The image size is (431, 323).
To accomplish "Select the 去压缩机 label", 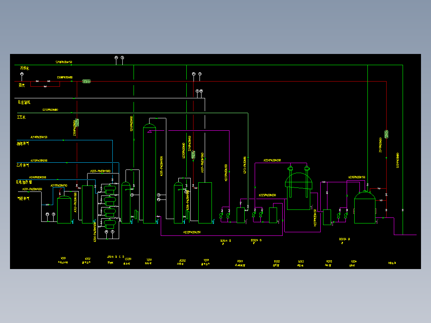I will coord(24,102).
